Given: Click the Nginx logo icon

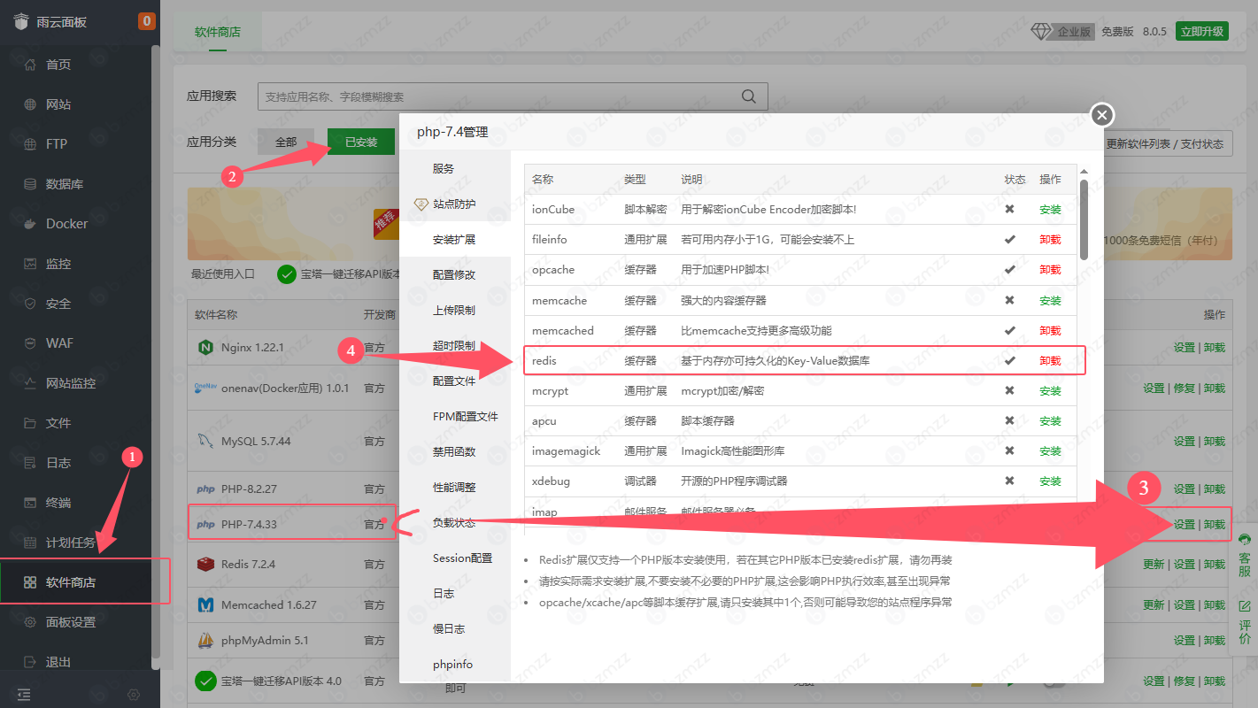Looking at the screenshot, I should tap(205, 348).
